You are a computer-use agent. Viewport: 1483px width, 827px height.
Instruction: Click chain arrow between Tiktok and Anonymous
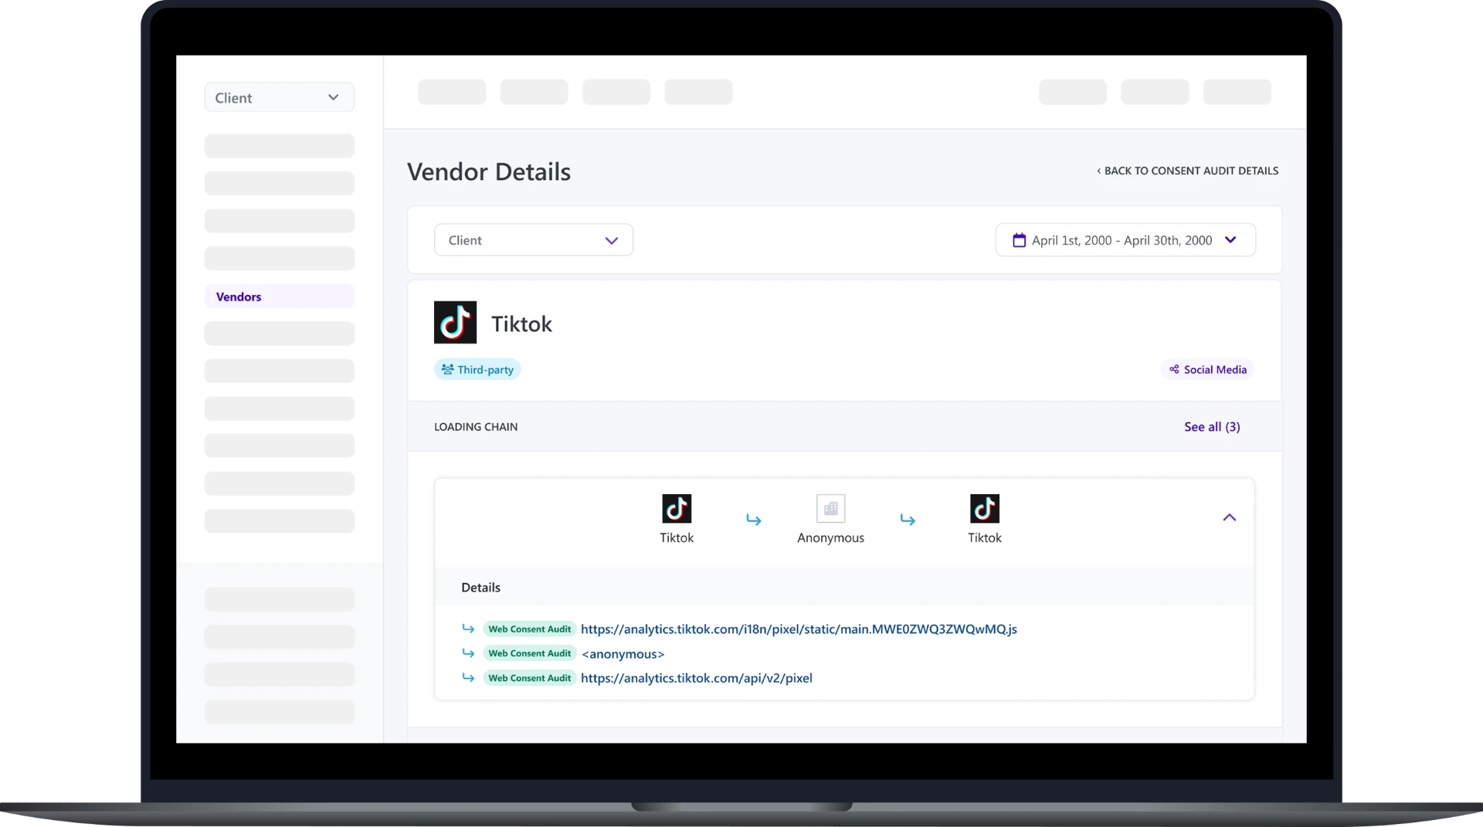click(754, 520)
